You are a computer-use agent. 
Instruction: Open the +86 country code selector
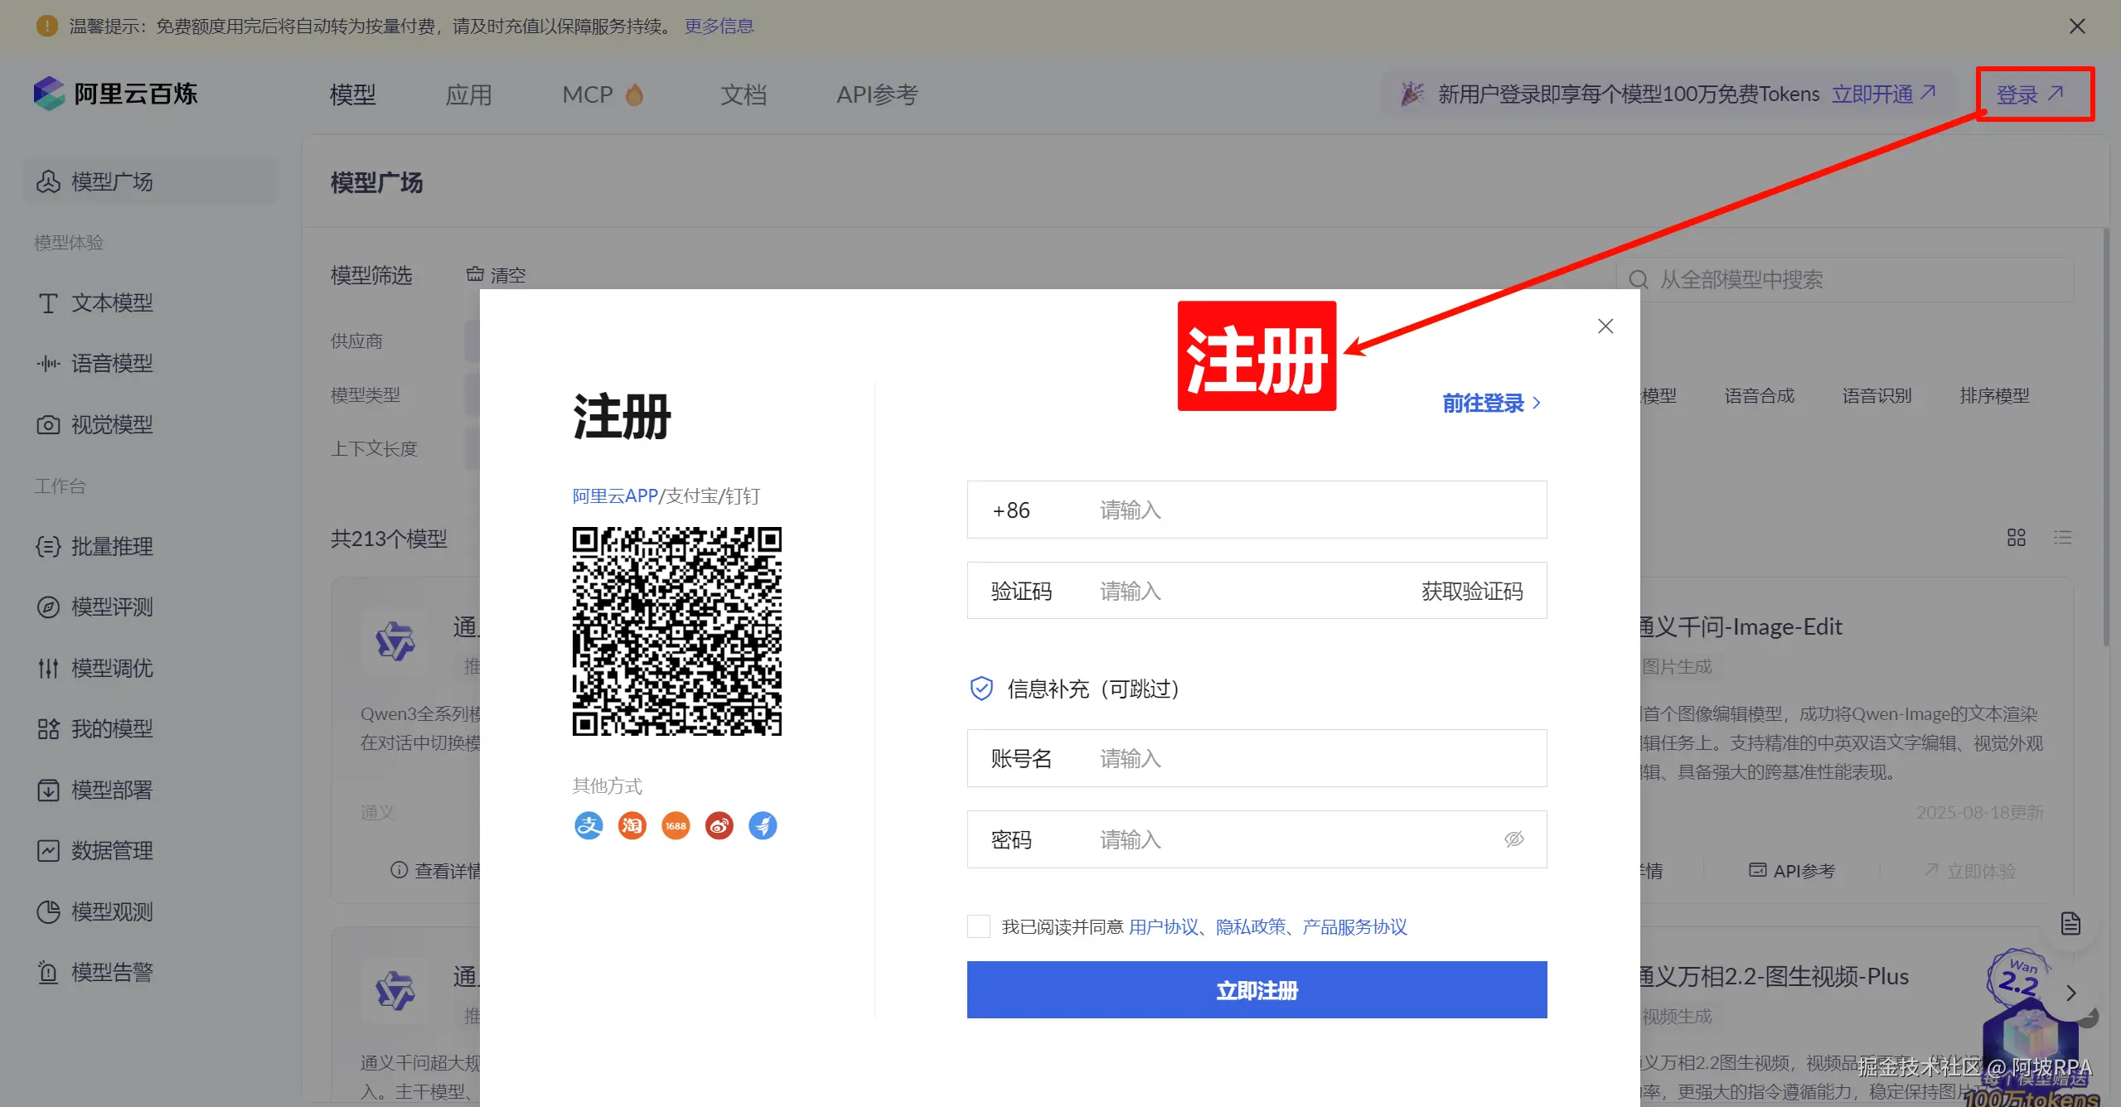coord(1011,510)
